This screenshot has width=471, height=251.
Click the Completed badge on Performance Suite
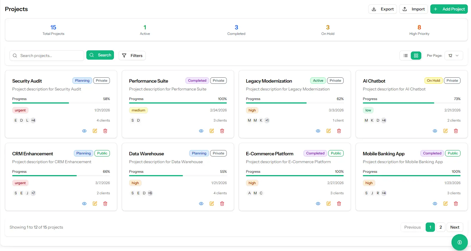tap(197, 81)
